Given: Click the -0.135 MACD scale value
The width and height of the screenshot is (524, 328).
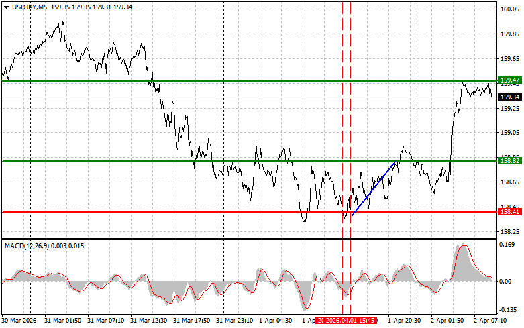Looking at the screenshot, I should (507, 310).
